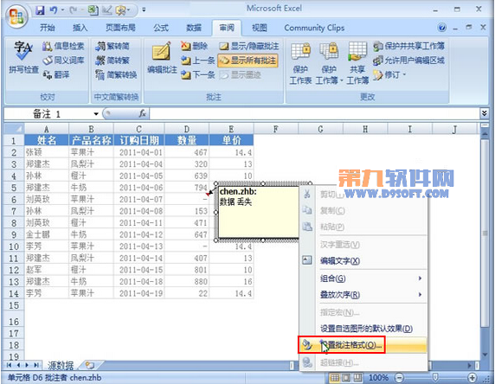Screen dimensions: 495x384
Task: Open 组合(G) submenu
Action: click(x=363, y=278)
